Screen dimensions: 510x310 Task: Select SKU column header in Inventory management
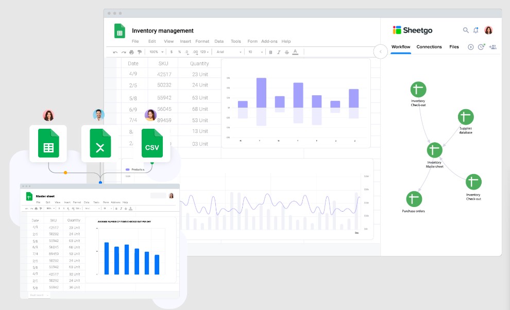coord(163,63)
